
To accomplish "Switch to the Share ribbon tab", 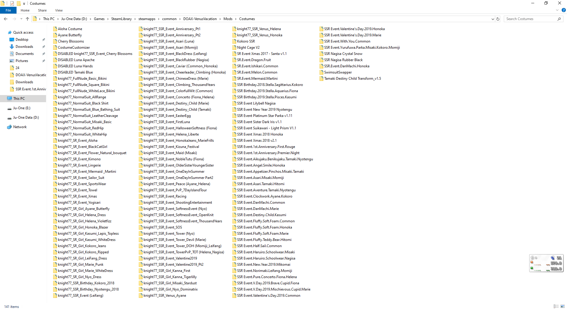I will point(42,10).
